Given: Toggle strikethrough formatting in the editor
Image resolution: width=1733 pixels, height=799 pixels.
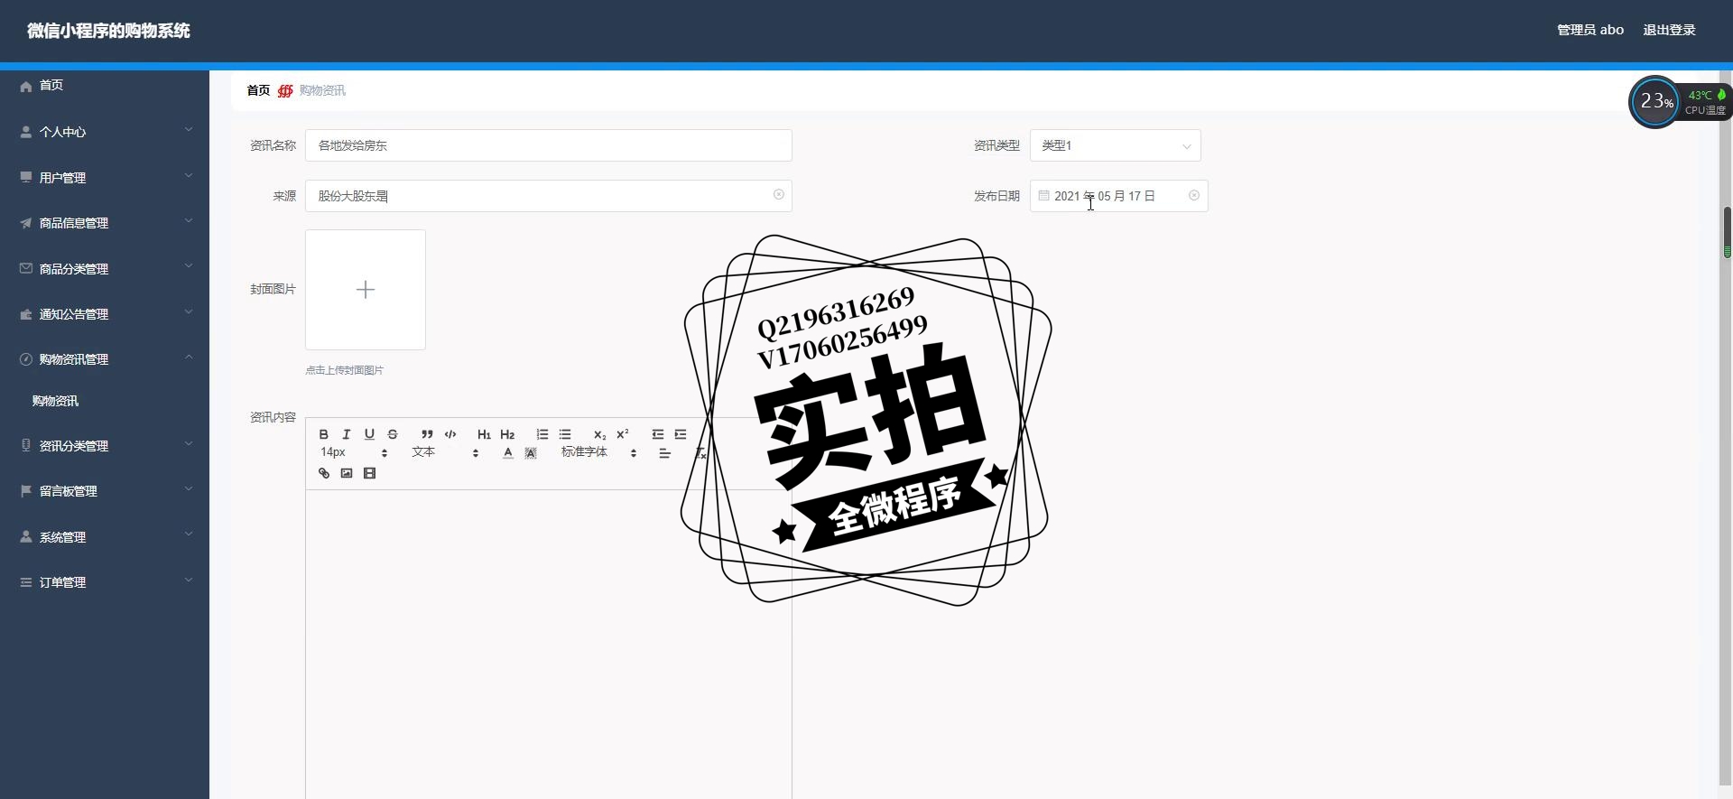Looking at the screenshot, I should click(x=393, y=434).
